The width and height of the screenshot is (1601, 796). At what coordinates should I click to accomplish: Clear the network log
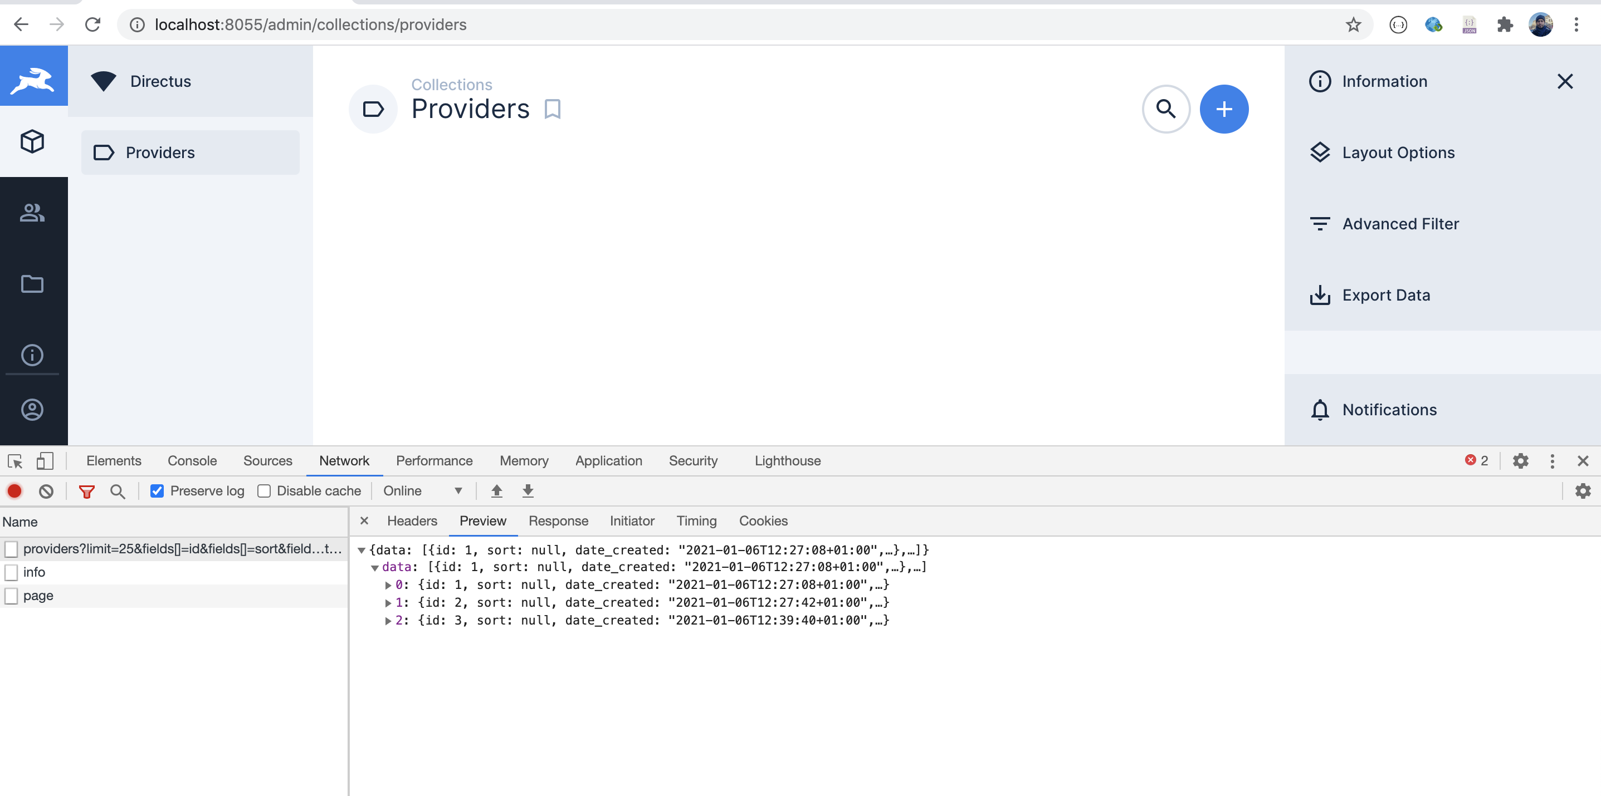tap(46, 491)
